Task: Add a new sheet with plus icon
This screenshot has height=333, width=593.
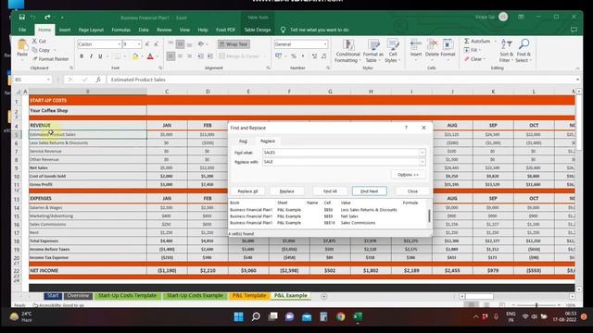Action: click(x=323, y=296)
